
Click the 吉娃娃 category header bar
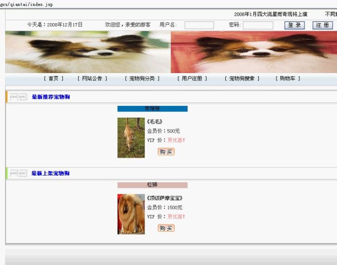tap(152, 109)
